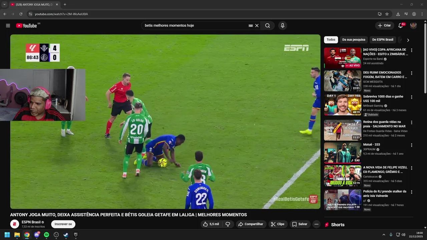This screenshot has height=240, width=427.
Task: Click the Clipe button
Action: click(278, 224)
